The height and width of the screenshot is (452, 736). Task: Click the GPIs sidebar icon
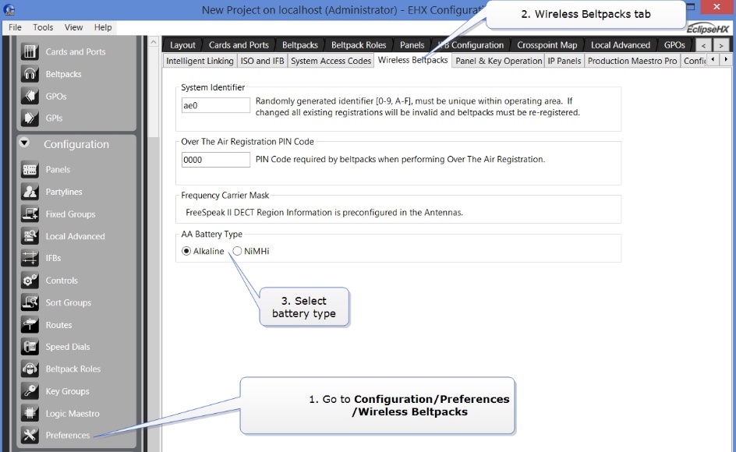(30, 118)
